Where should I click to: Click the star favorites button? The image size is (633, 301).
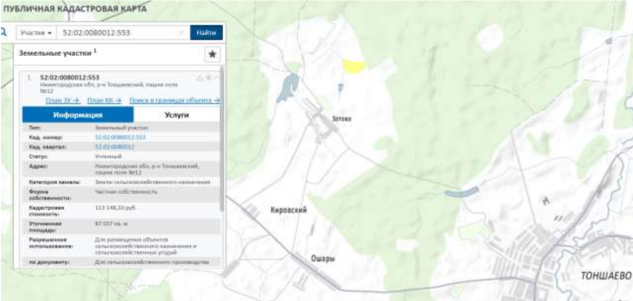(212, 55)
